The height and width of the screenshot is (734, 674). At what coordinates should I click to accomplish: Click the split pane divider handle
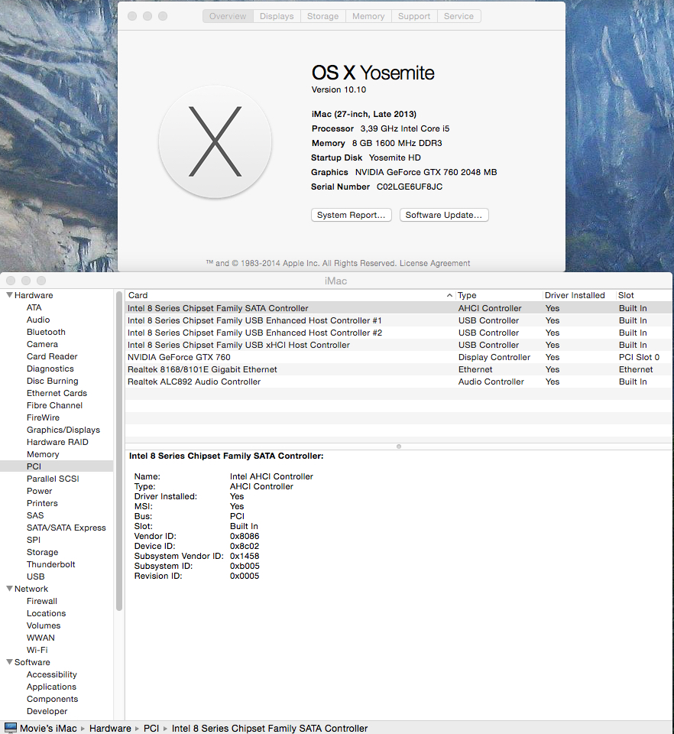pos(398,446)
